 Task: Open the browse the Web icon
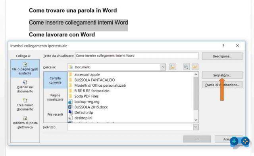(186, 67)
